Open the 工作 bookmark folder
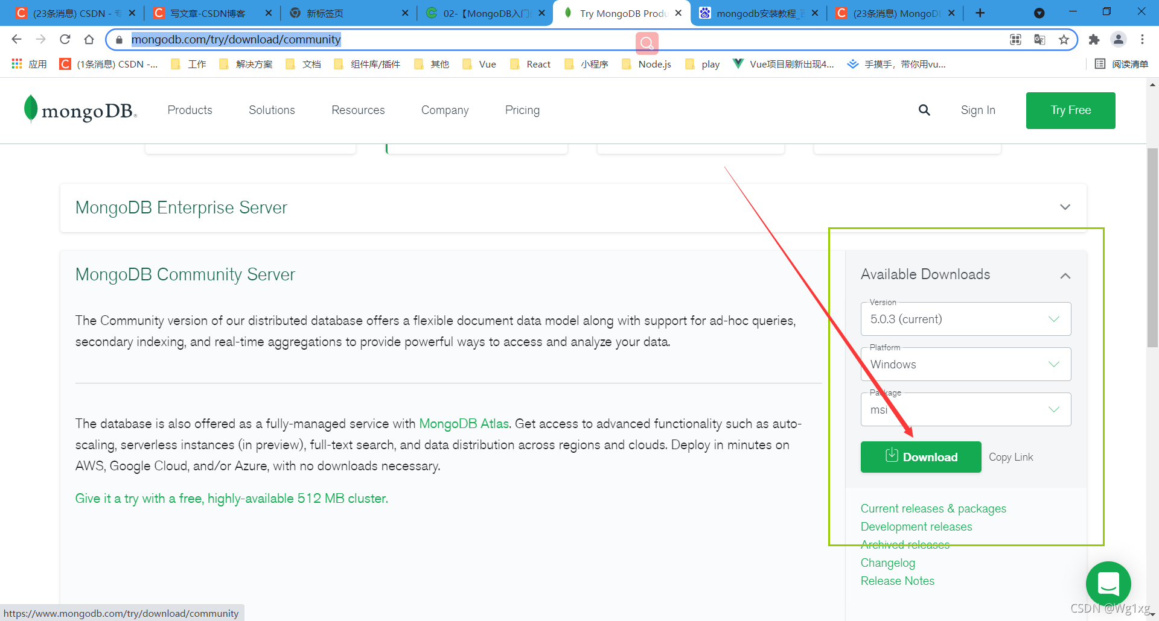The image size is (1159, 621). coord(189,64)
